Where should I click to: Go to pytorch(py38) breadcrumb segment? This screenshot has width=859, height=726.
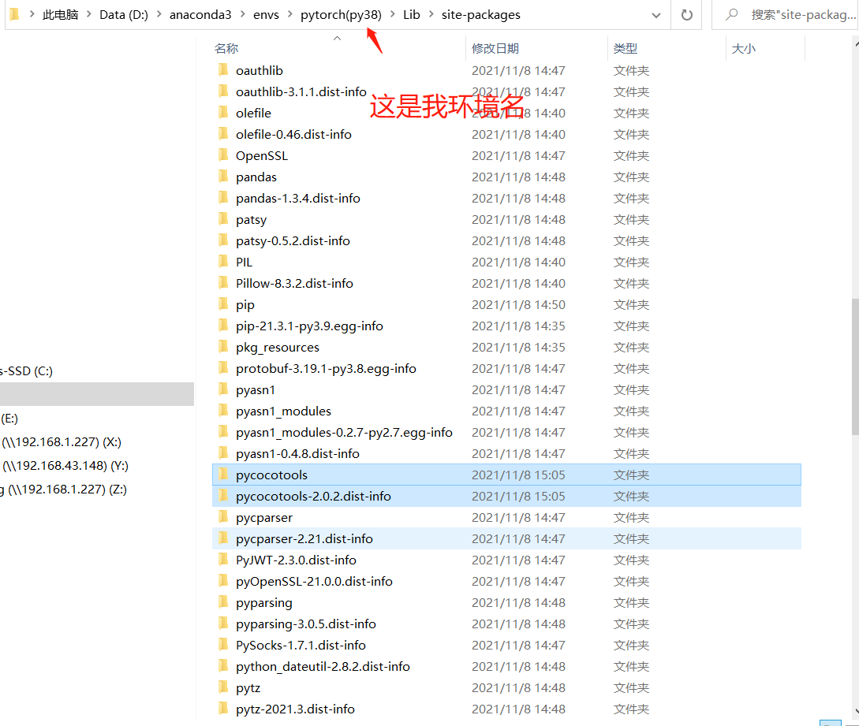[x=341, y=15]
